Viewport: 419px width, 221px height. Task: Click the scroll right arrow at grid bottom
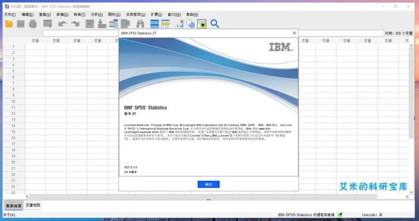(407, 196)
